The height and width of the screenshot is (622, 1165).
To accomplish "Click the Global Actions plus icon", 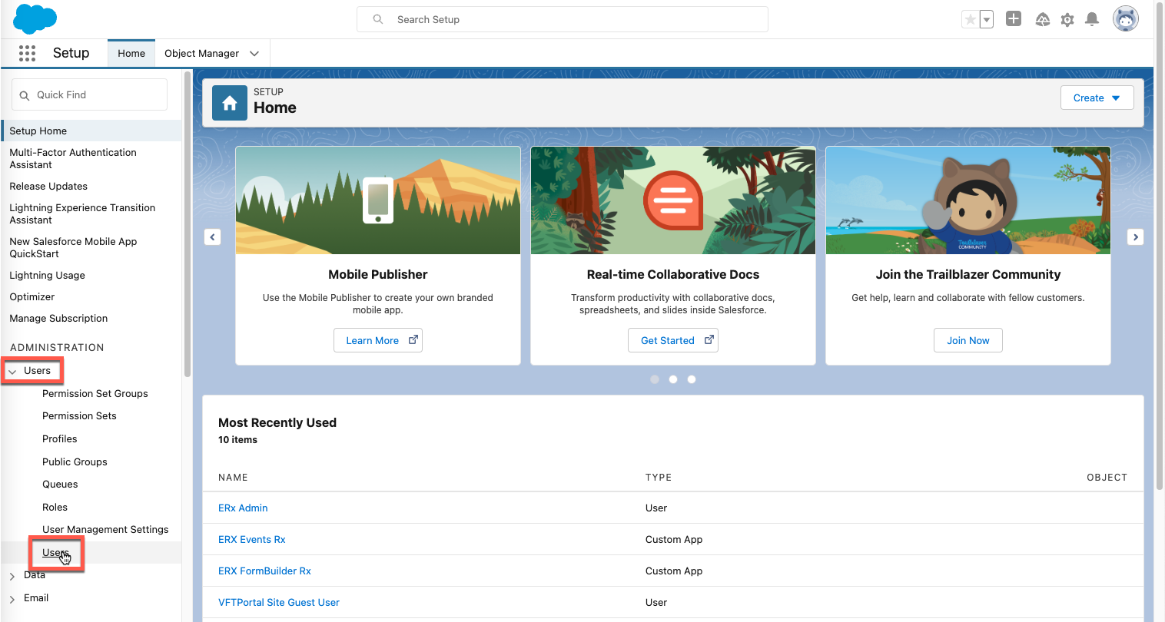I will pos(1014,19).
